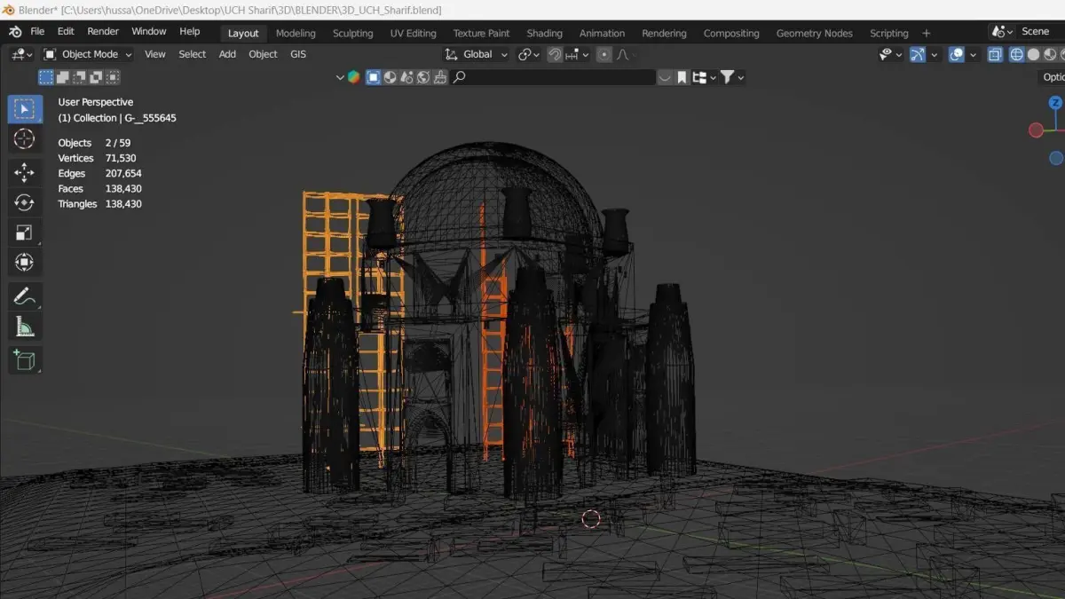
Task: Choose the 'set new selection' mode icon
Action: pos(45,77)
